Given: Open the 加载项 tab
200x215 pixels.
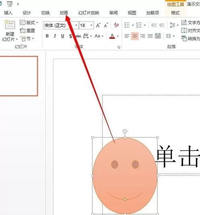Looking at the screenshot, I should [152, 13].
